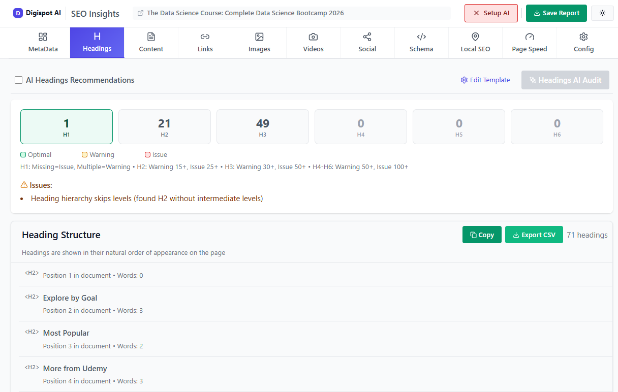Viewport: 618px width, 392px height.
Task: Click the green Optimal legend swatch
Action: pos(23,155)
